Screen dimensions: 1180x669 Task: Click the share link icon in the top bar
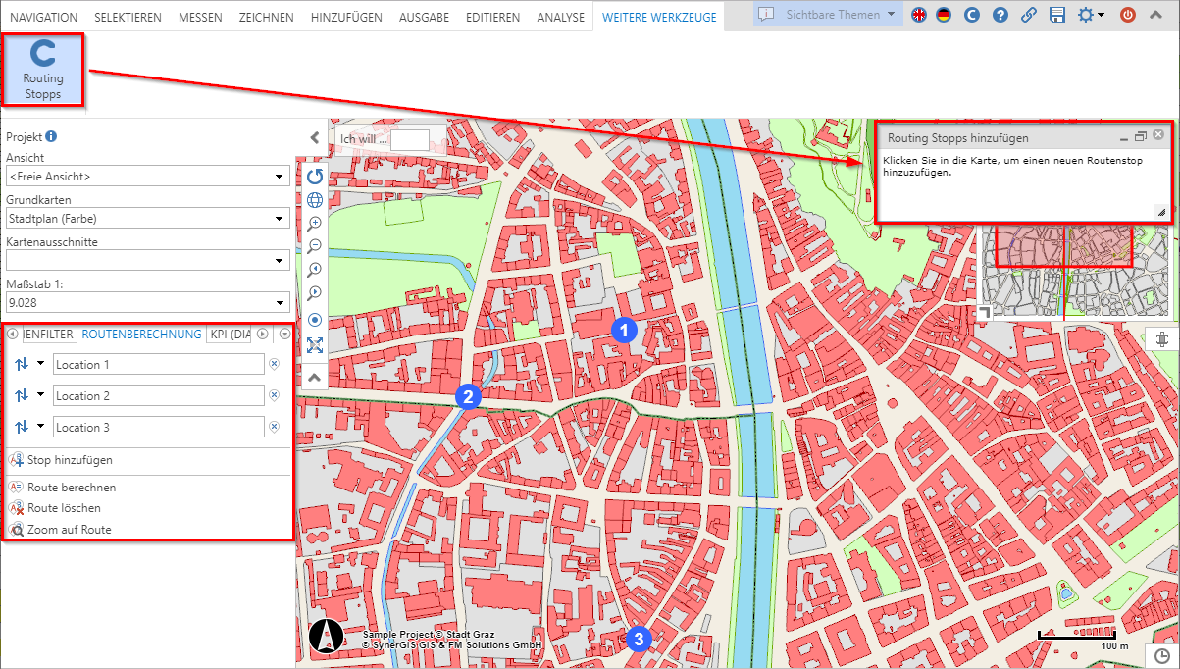click(1028, 15)
